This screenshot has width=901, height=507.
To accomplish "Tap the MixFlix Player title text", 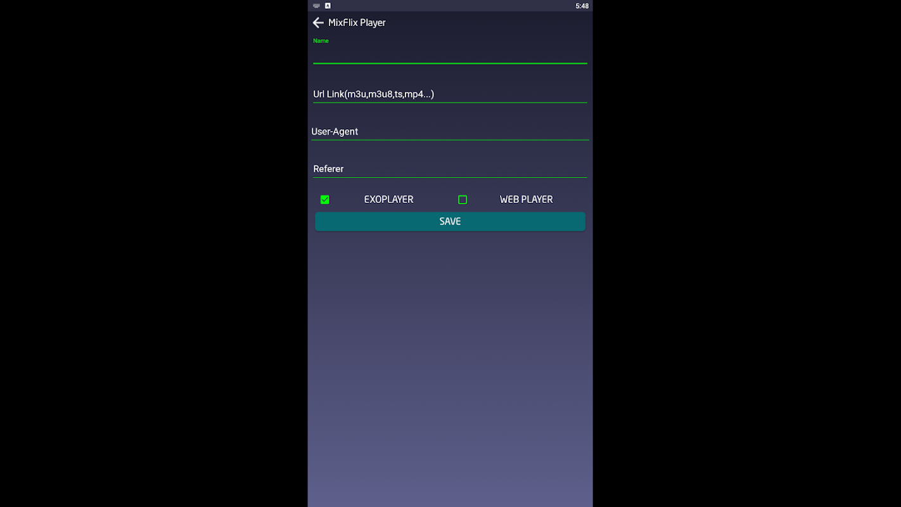I will pos(357,23).
